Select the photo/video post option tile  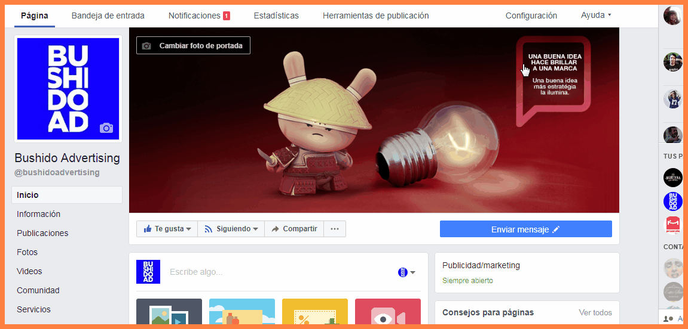[169, 312]
